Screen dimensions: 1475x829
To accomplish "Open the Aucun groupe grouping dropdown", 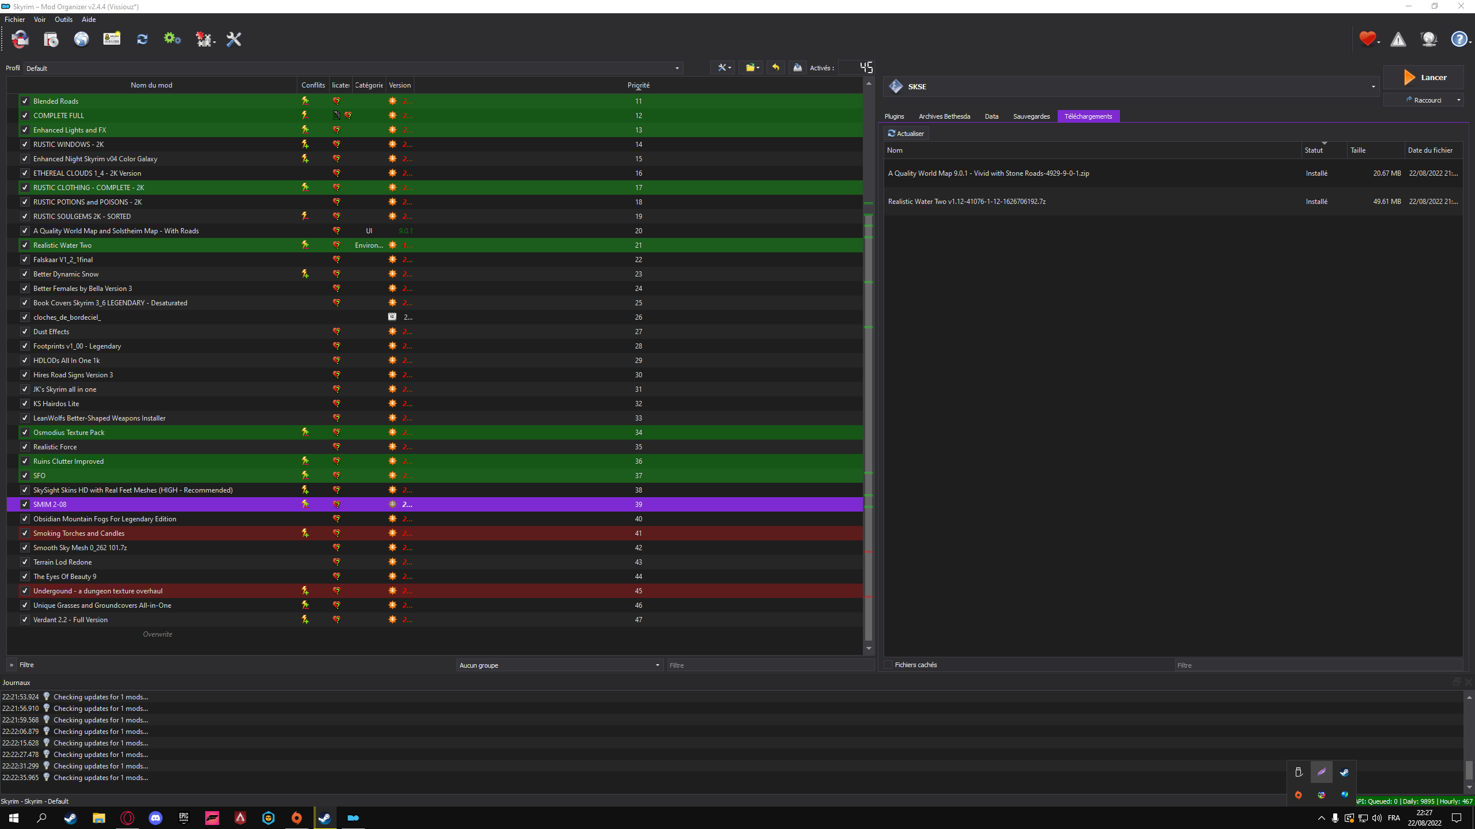I will [559, 665].
